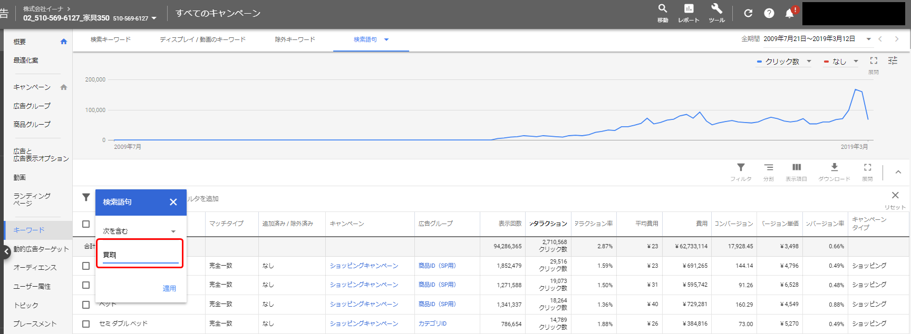Click the table 展開 fullscreen icon

click(x=867, y=167)
